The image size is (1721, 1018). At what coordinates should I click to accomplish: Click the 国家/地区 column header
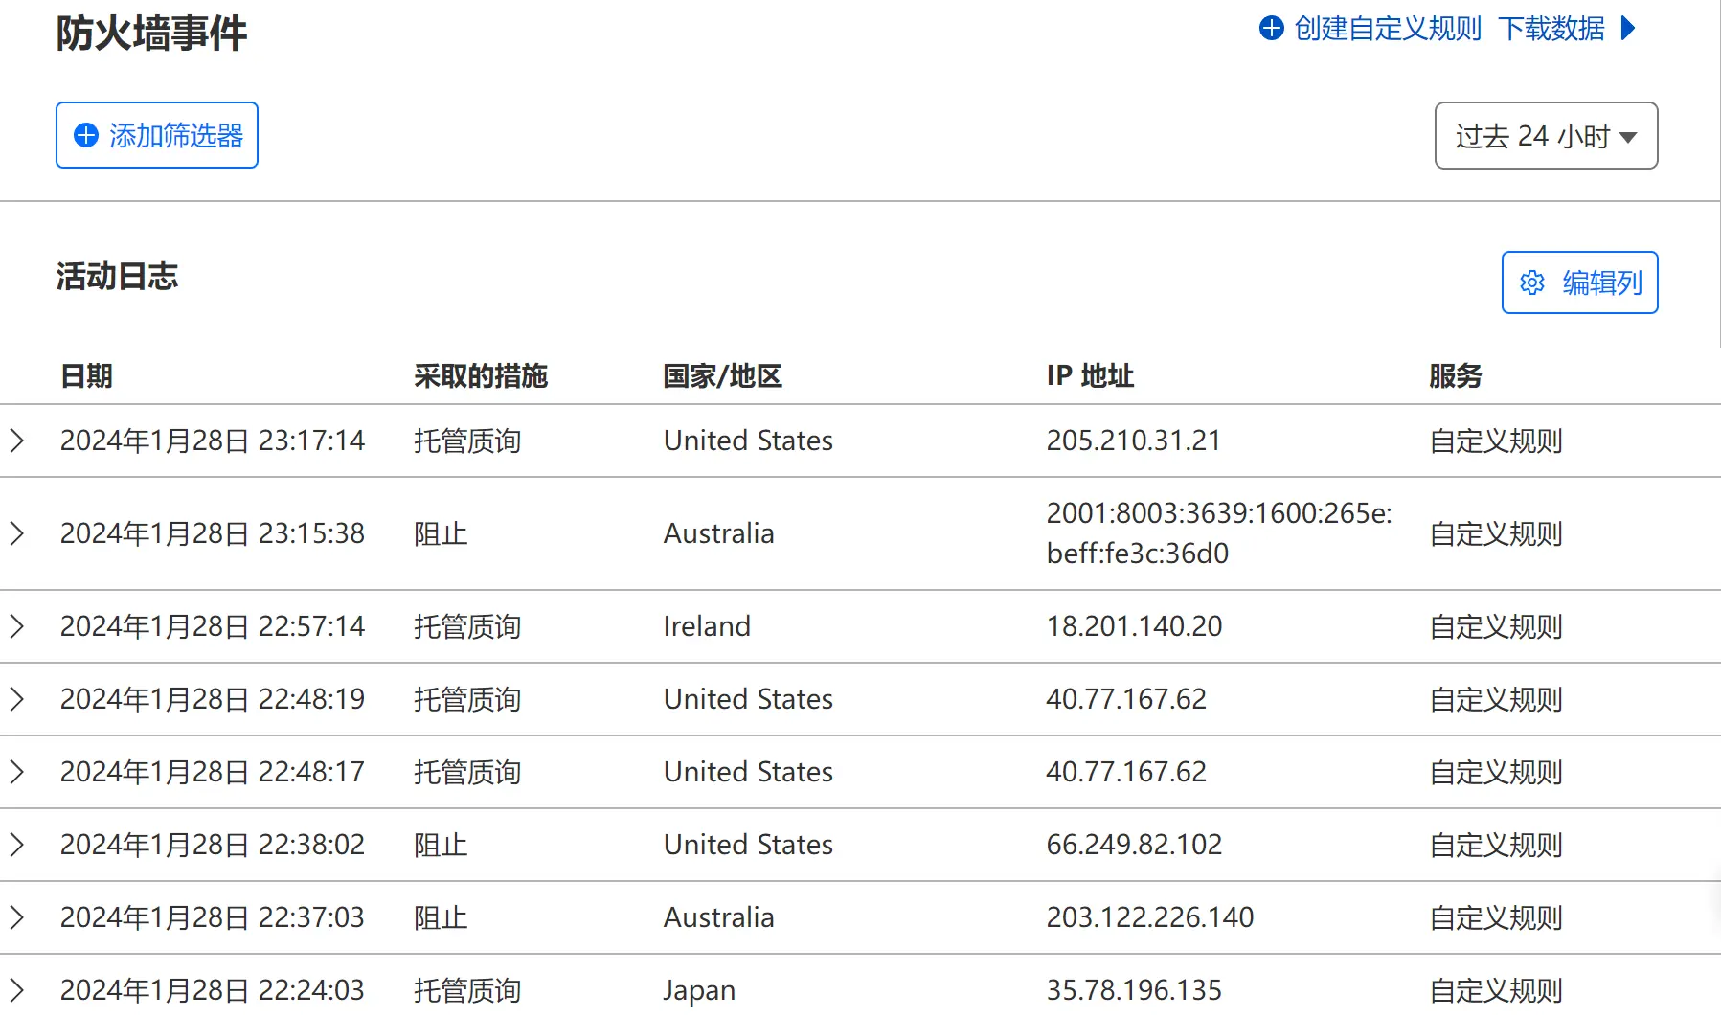pyautogui.click(x=723, y=375)
